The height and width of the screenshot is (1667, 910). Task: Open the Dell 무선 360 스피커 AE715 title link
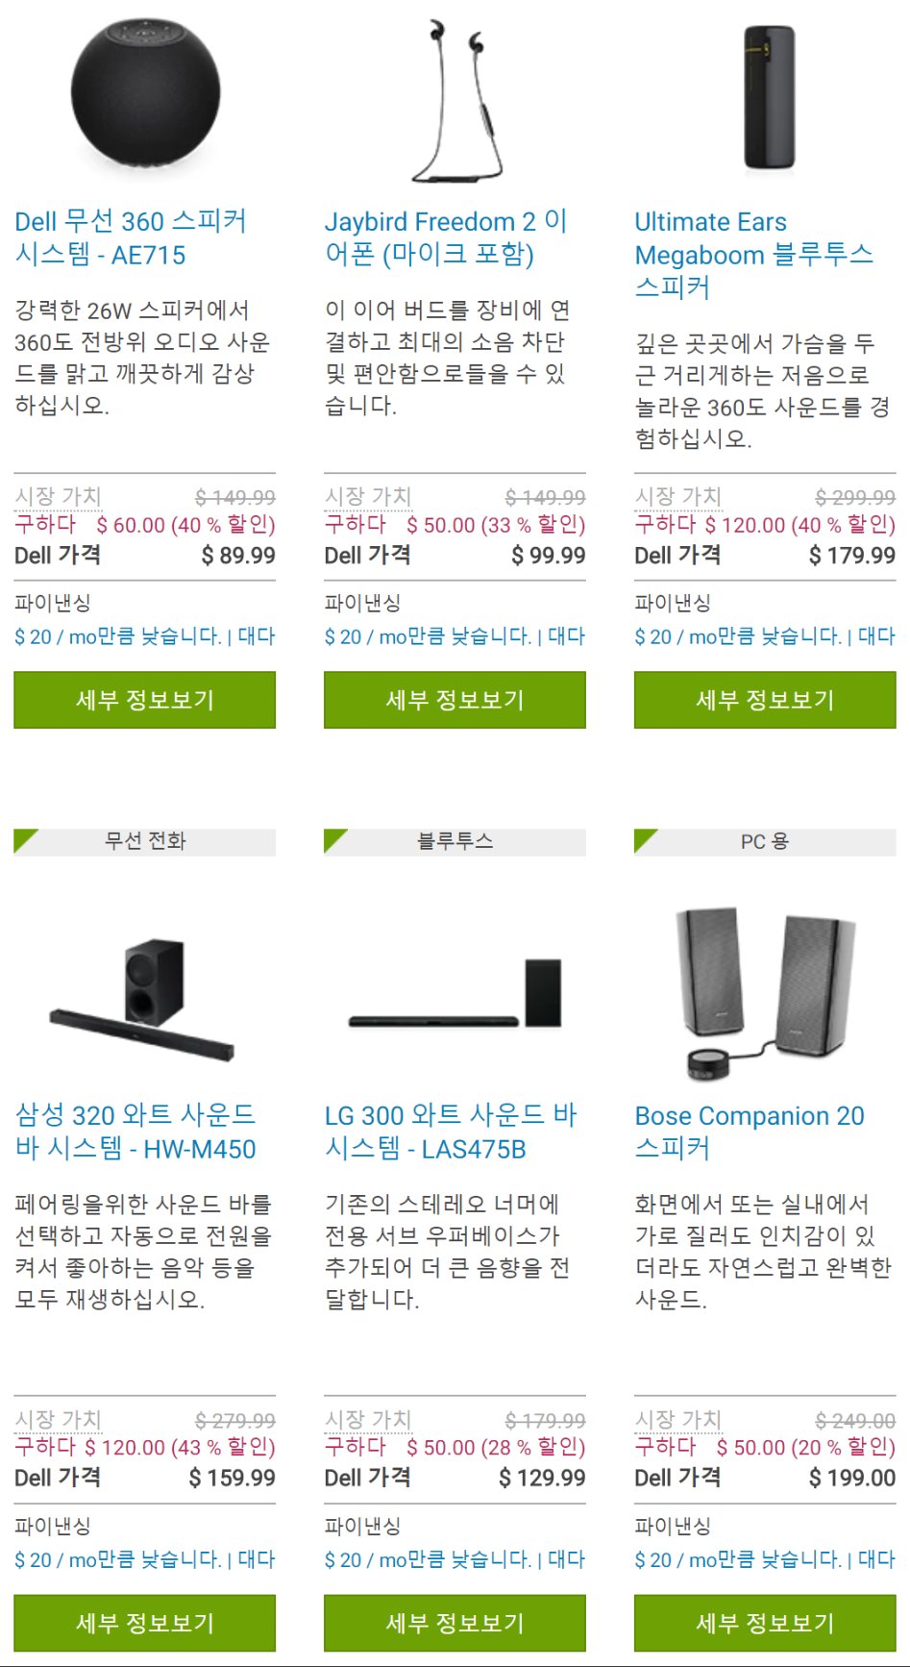point(131,237)
